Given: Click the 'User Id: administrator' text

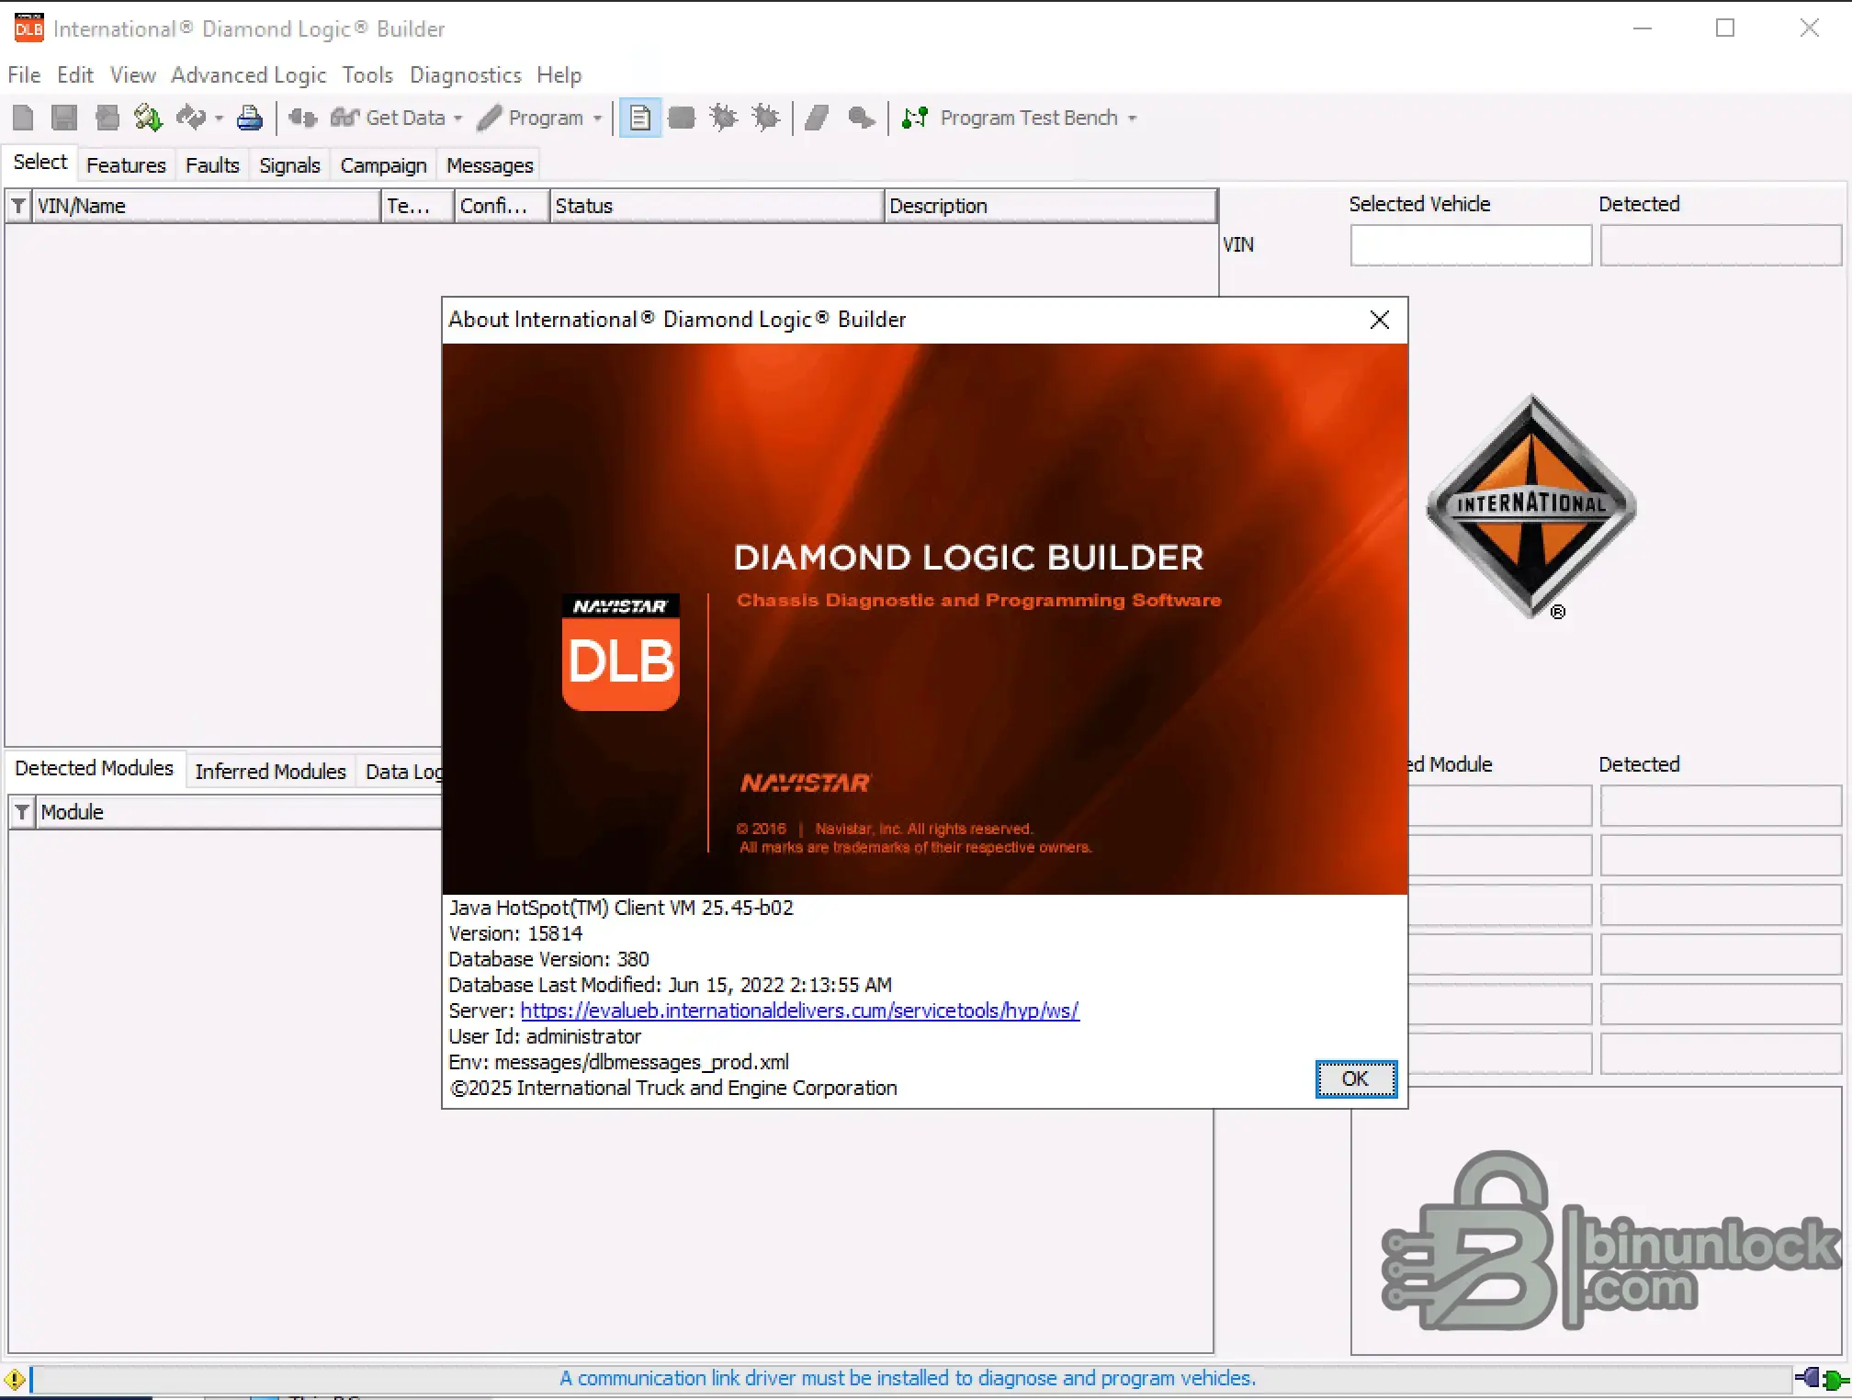Looking at the screenshot, I should 545,1036.
